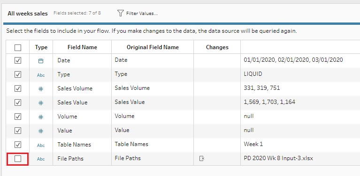Click Abc type icon for File Paths

tap(41, 159)
